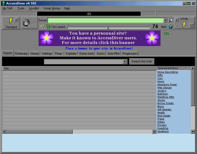Viewport: 197px width, 154px height.
Task: Open the Gift Baskets sponsored link
Action: coord(164,110)
